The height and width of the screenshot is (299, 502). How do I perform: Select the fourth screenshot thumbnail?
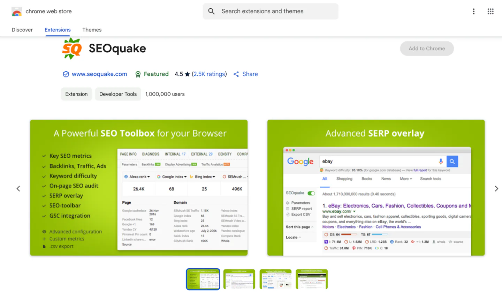click(312, 279)
